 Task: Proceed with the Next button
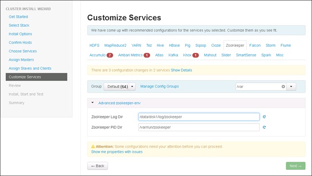[x=296, y=166]
